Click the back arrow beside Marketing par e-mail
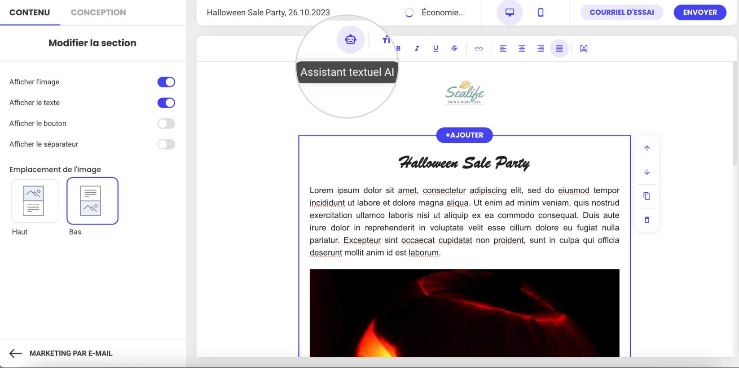The height and width of the screenshot is (368, 739). coord(16,353)
